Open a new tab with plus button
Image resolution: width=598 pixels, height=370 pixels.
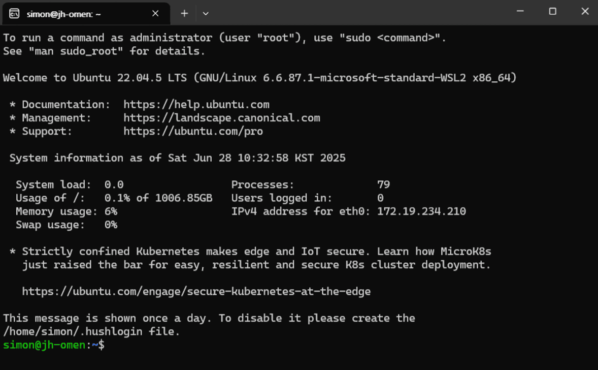[184, 13]
